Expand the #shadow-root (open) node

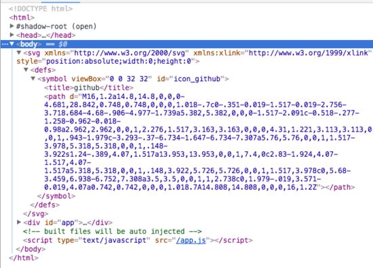click(12, 26)
